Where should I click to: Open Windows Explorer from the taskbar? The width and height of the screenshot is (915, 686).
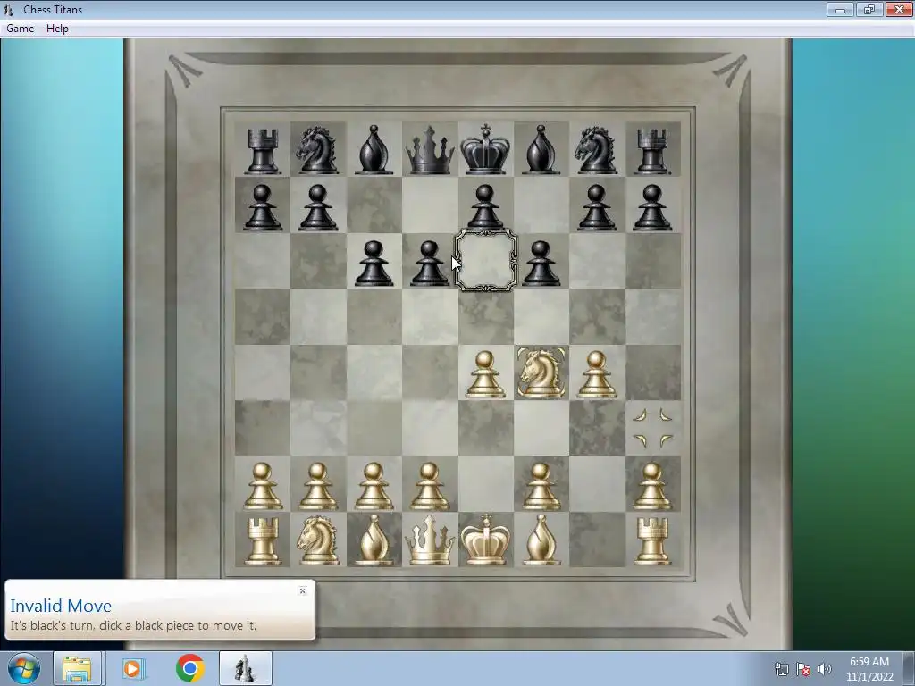click(77, 669)
